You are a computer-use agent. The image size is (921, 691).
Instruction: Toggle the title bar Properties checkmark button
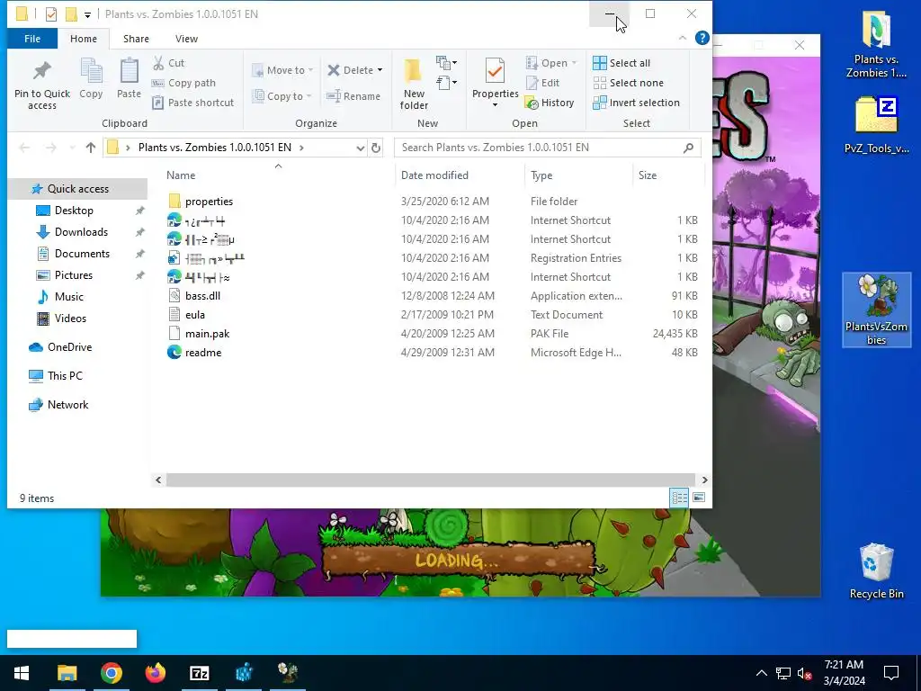(x=51, y=14)
